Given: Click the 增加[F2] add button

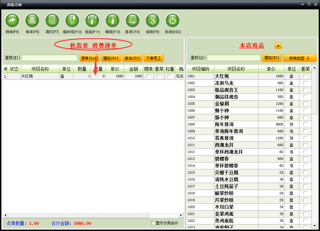Looking at the screenshot, I should pos(272,58).
